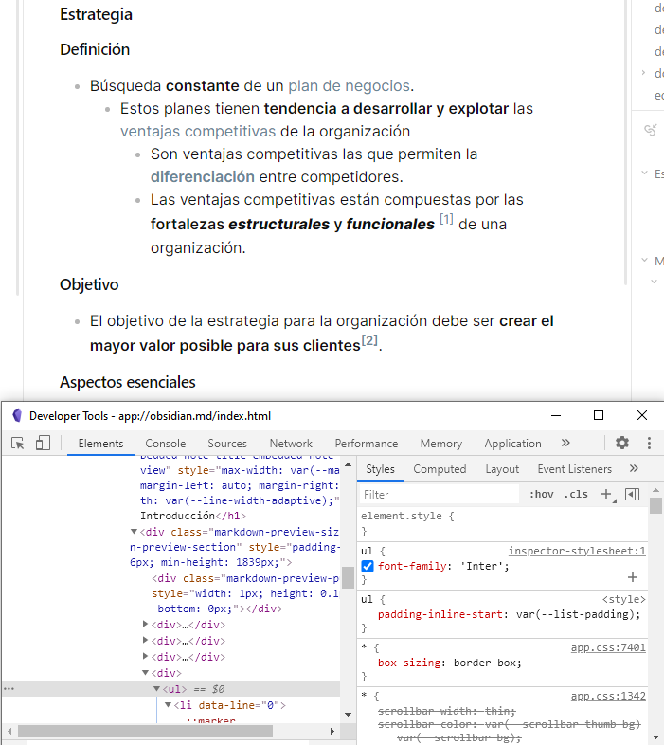Open the inspector-stylesheet:1 source link
664x745 pixels.
click(x=577, y=551)
